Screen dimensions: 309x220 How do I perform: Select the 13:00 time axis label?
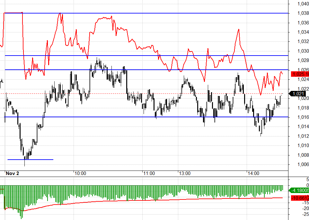tap(184, 173)
